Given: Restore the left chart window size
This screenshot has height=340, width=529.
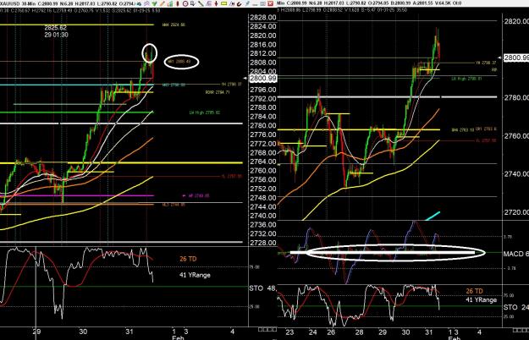Looking at the screenshot, I should pos(263,3).
